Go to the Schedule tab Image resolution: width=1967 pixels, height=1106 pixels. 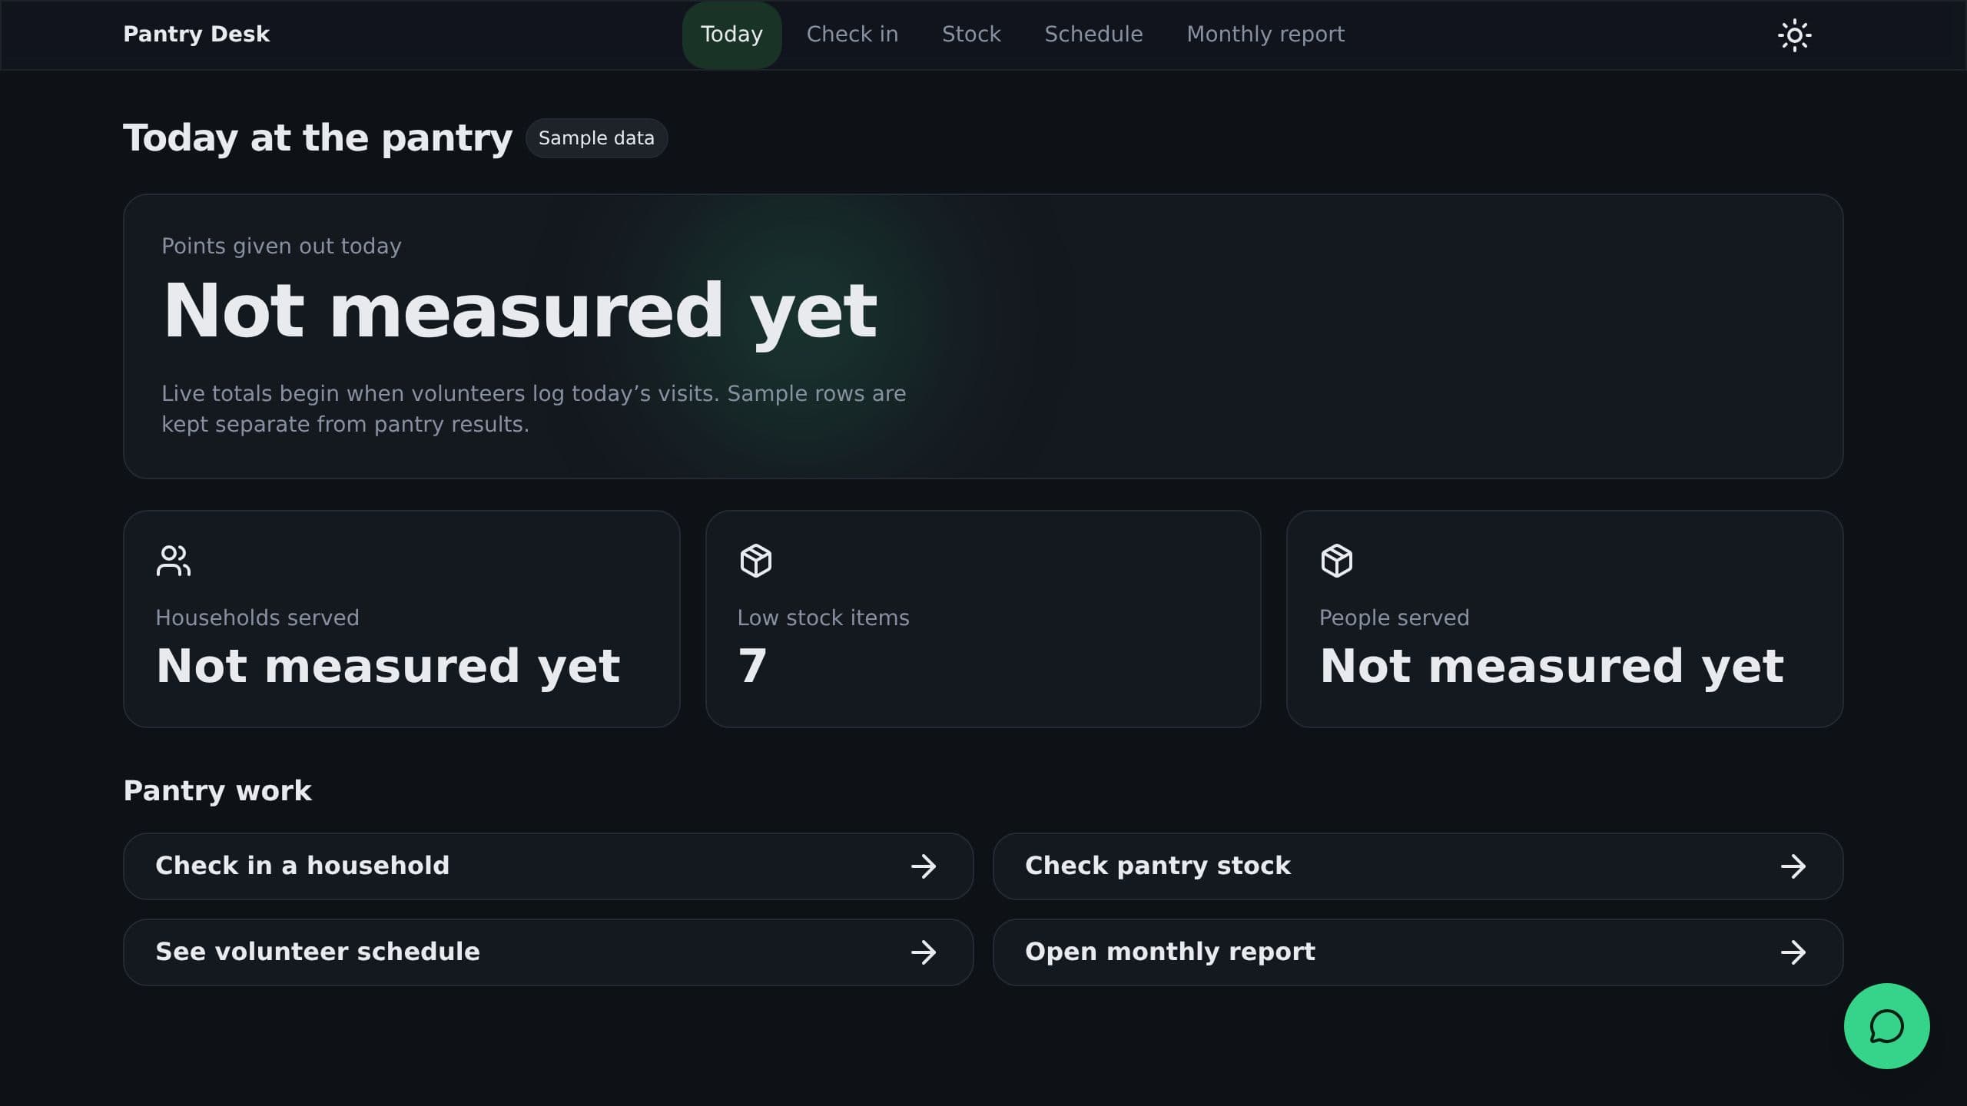pos(1093,35)
